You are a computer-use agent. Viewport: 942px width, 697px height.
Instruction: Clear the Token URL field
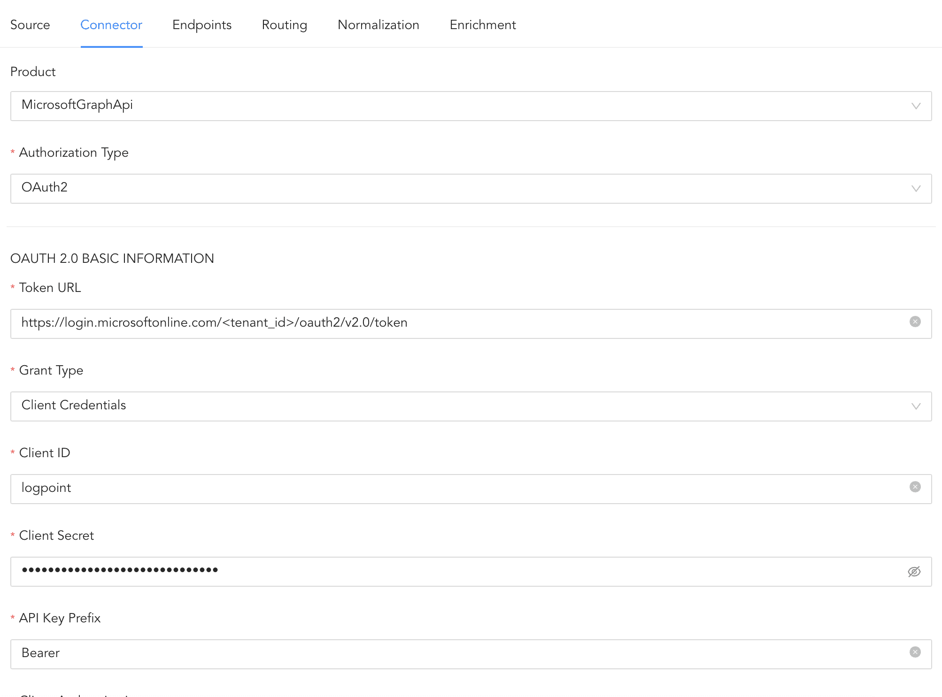(915, 322)
